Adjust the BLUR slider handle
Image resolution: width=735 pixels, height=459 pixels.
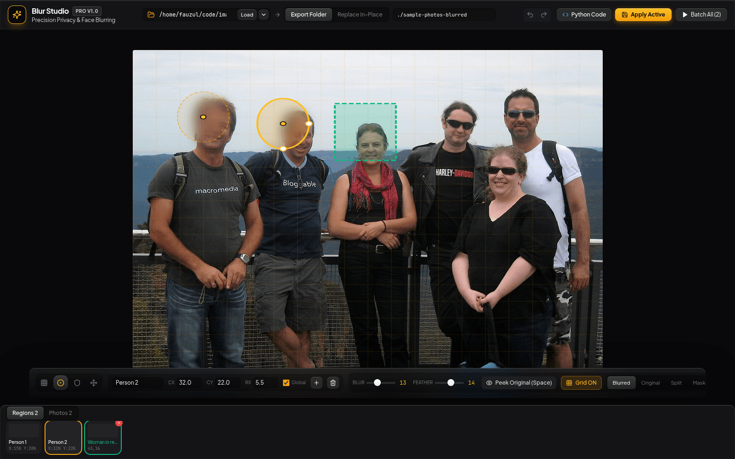pyautogui.click(x=377, y=383)
